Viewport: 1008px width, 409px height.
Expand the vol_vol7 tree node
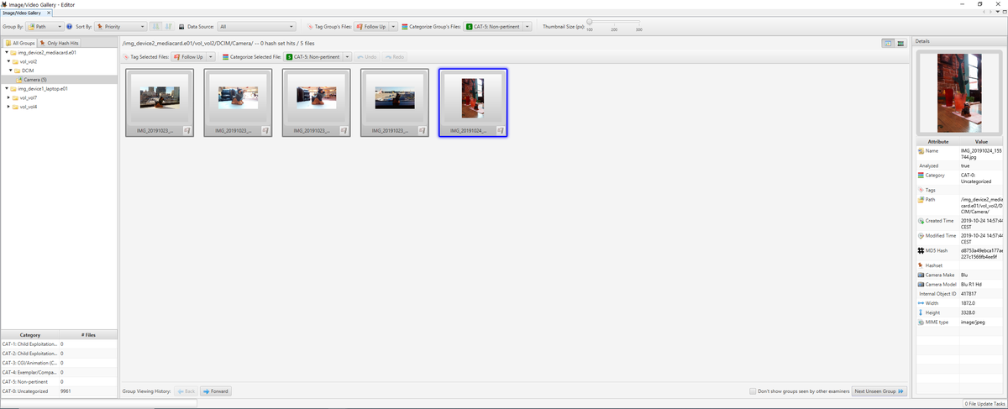(8, 97)
